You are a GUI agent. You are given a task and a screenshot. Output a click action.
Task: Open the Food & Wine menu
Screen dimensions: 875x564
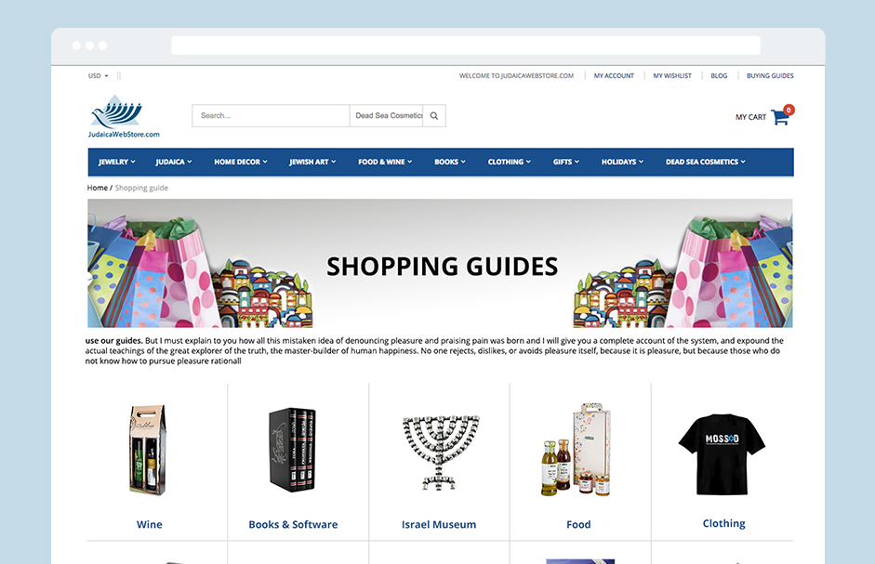pyautogui.click(x=385, y=162)
